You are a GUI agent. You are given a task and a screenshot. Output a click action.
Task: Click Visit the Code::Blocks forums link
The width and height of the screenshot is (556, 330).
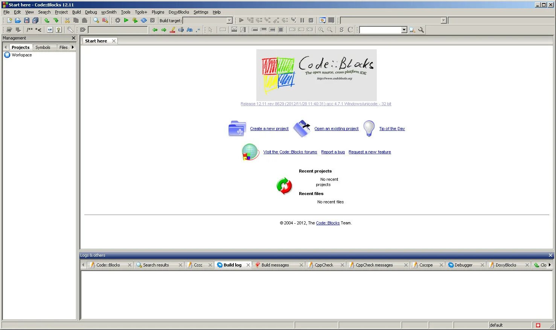(290, 152)
